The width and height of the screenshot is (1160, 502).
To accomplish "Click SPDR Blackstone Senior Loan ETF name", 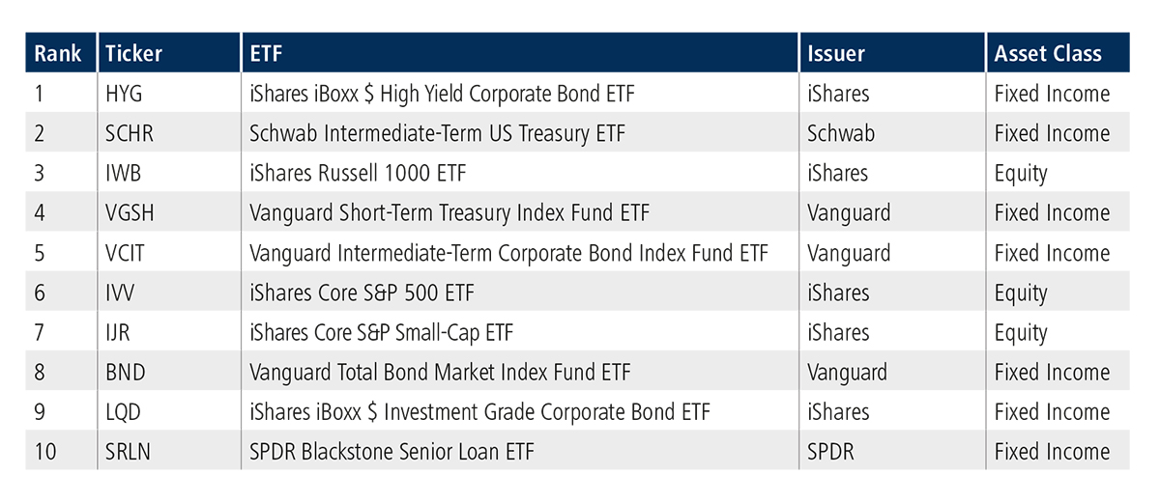I will click(391, 452).
